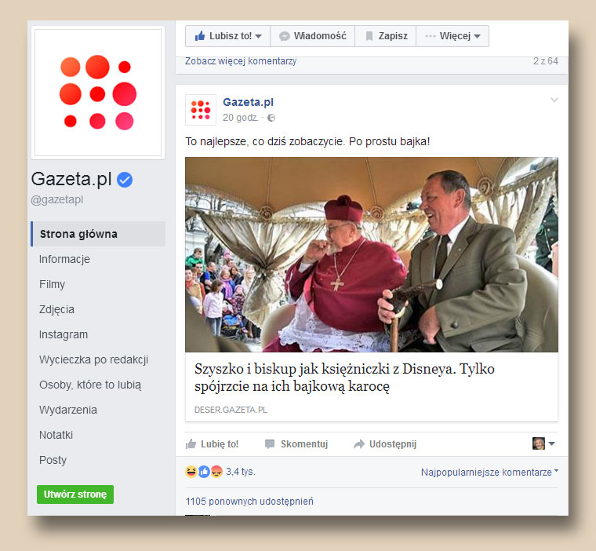Select Informacje in the sidebar
Image resolution: width=596 pixels, height=551 pixels.
point(64,259)
